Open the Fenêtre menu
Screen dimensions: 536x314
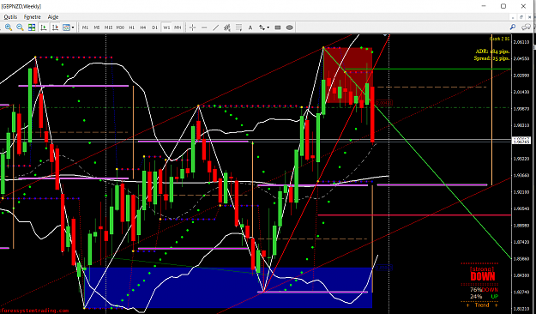32,17
